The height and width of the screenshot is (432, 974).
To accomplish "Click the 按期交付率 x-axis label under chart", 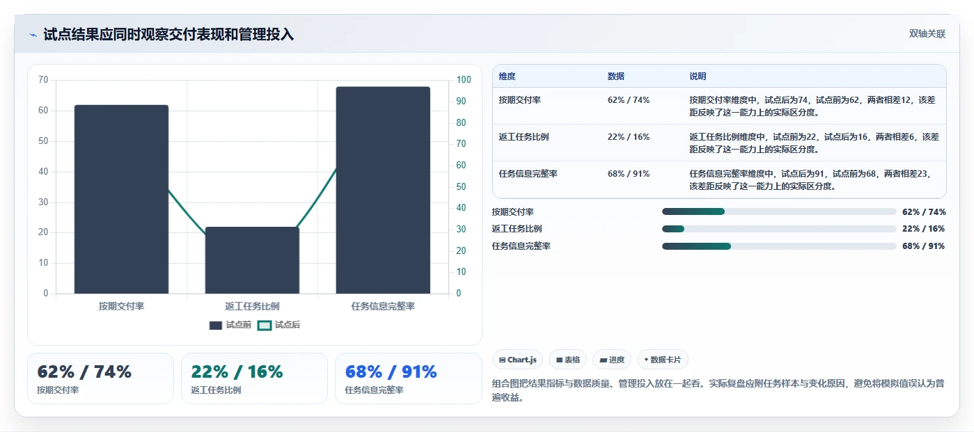I will coord(121,306).
